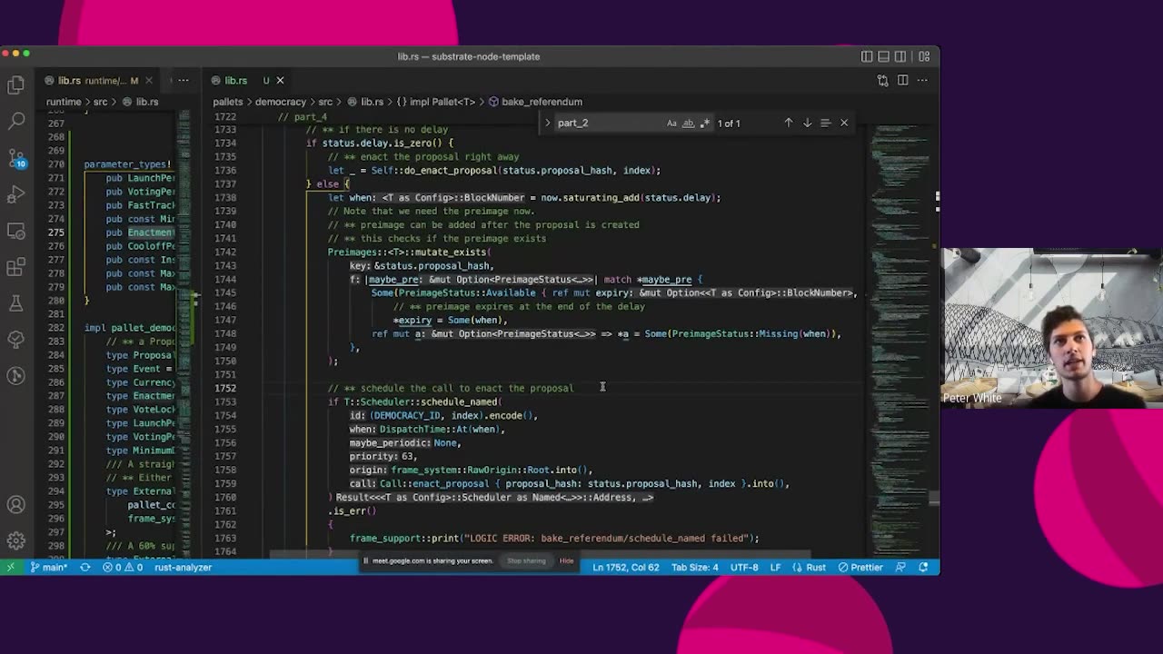
Task: Open the Accounts icon in activity bar
Action: click(x=15, y=505)
